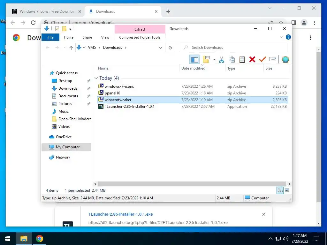This screenshot has width=327, height=245.
Task: Click the orange checkmark Properties icon
Action: (262, 60)
